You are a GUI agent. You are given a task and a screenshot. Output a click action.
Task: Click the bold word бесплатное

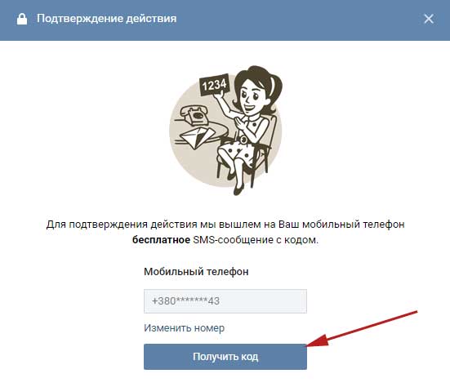point(161,239)
